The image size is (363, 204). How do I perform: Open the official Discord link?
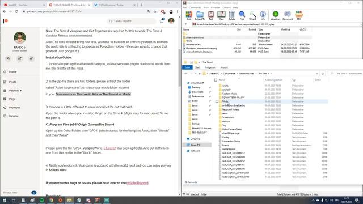coord(137,183)
